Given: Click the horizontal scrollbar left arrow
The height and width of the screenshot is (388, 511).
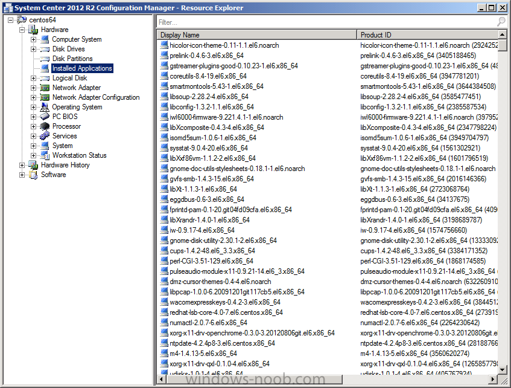Looking at the screenshot, I should pos(161,380).
